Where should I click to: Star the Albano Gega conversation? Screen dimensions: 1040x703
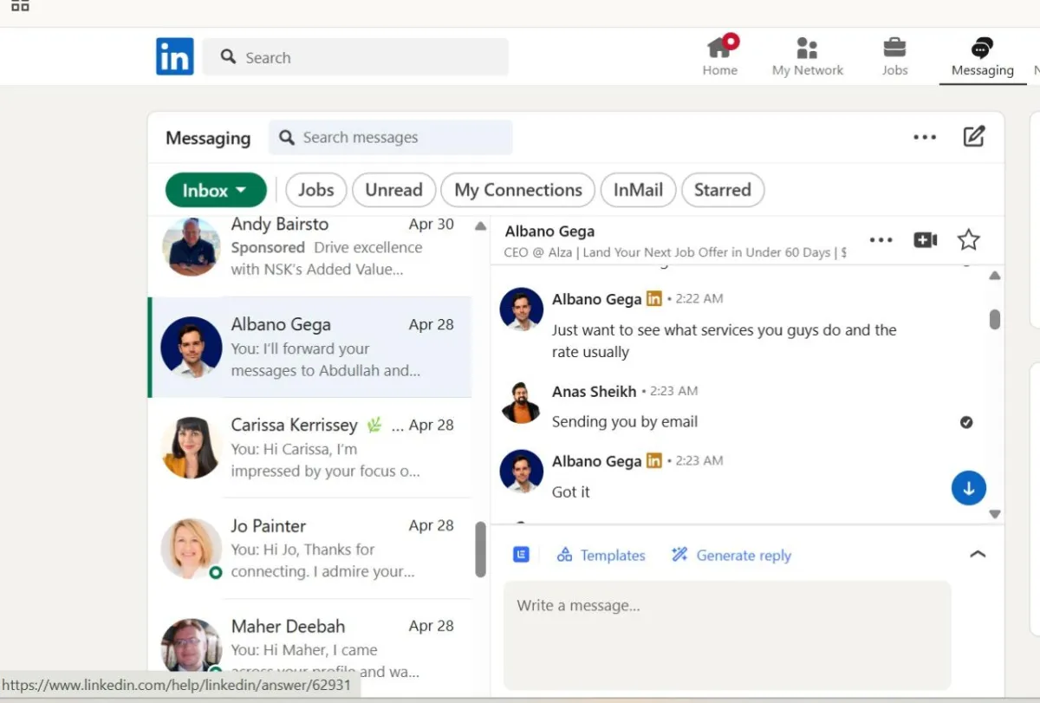tap(969, 240)
